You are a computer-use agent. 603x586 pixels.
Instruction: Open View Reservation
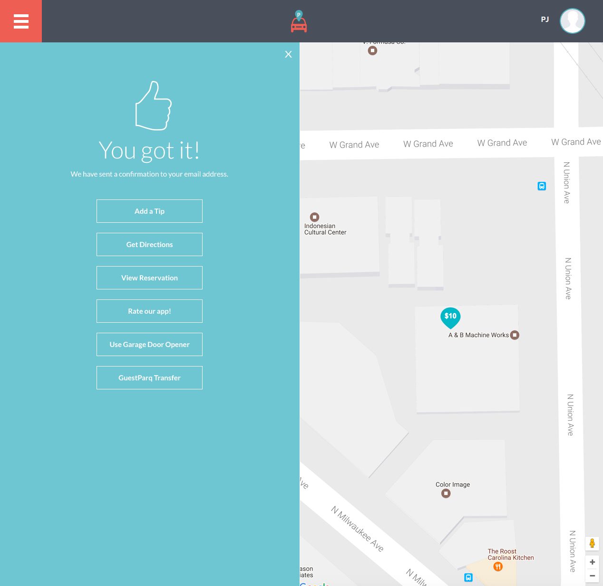[x=149, y=278]
